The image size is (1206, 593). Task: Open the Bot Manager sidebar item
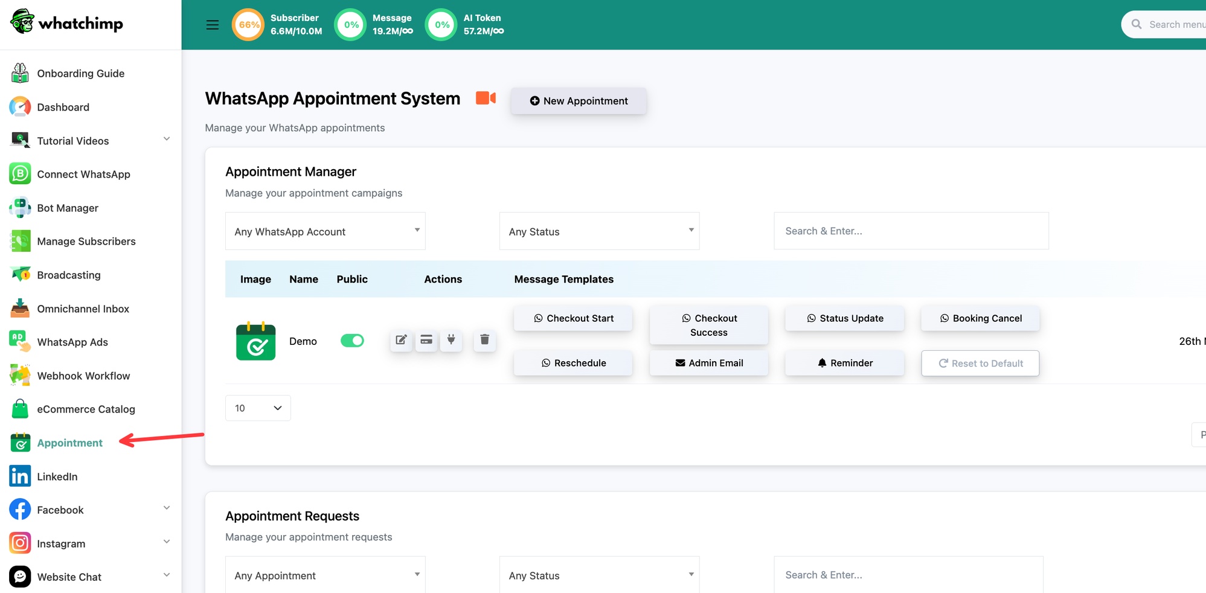point(68,208)
